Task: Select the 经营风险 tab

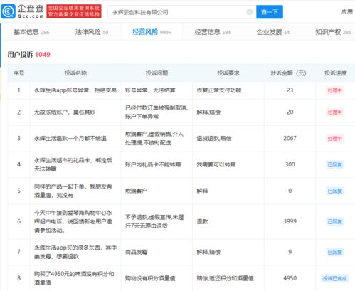Action: [152, 32]
